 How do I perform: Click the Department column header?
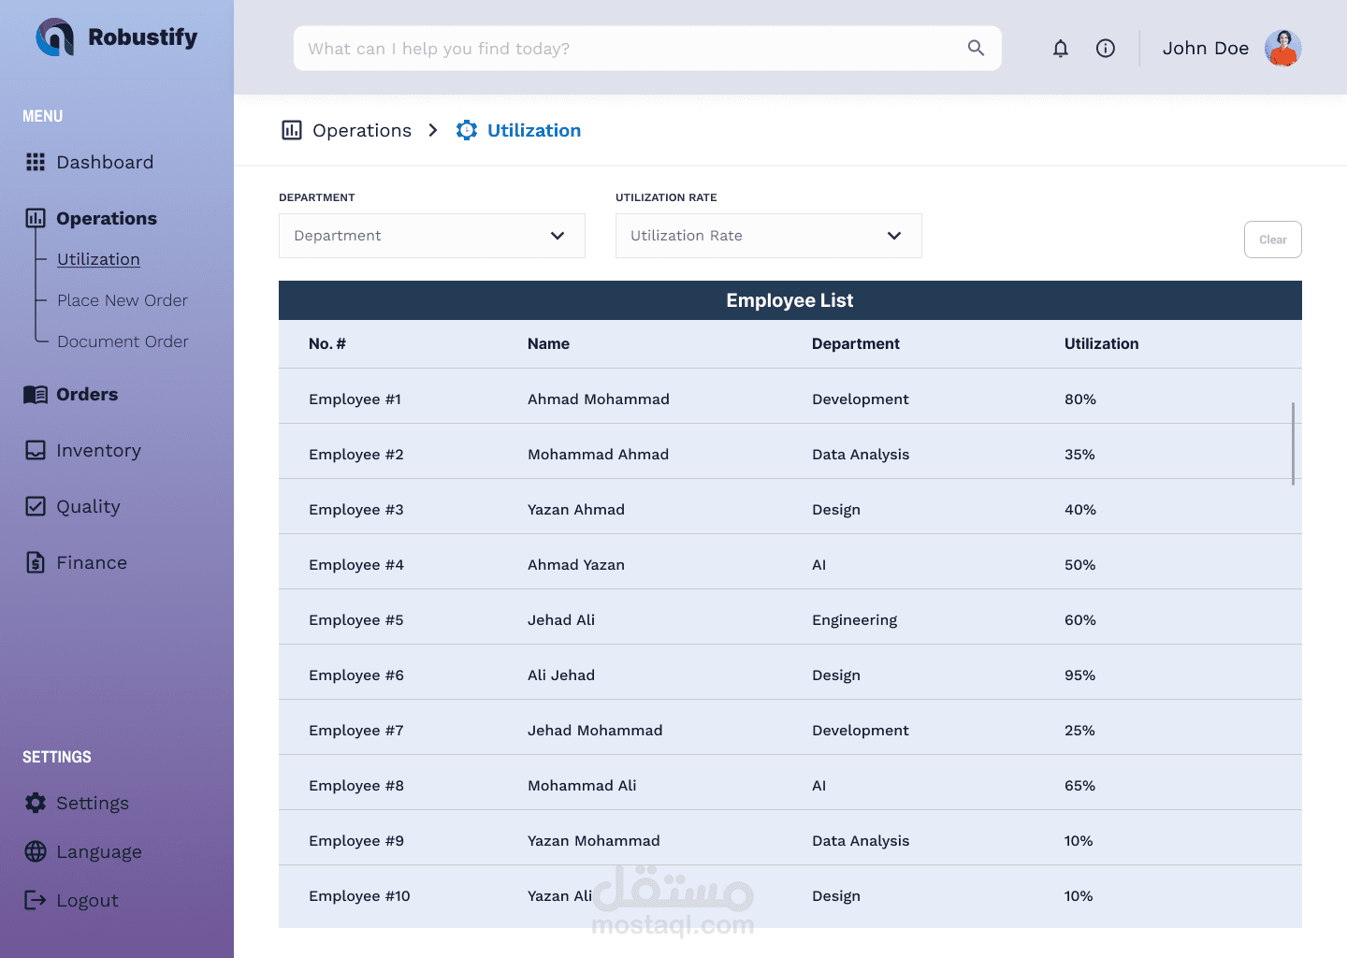click(856, 343)
